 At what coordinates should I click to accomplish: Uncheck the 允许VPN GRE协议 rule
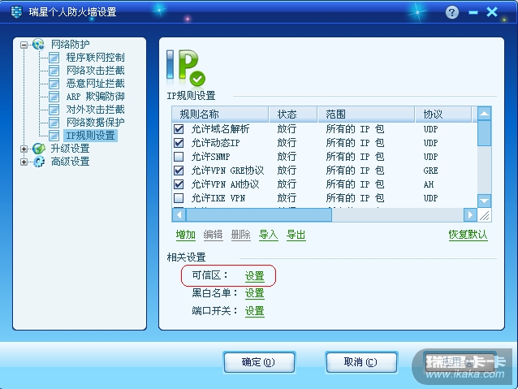(x=179, y=171)
